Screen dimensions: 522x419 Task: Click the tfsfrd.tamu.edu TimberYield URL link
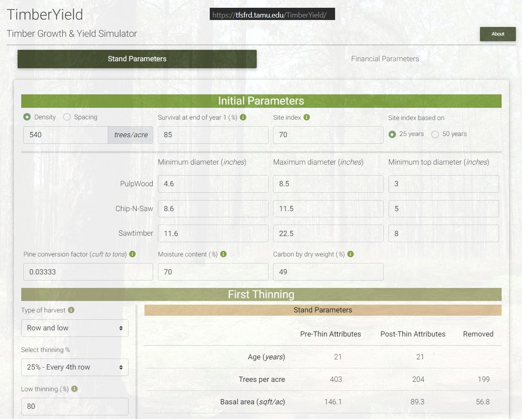click(269, 15)
